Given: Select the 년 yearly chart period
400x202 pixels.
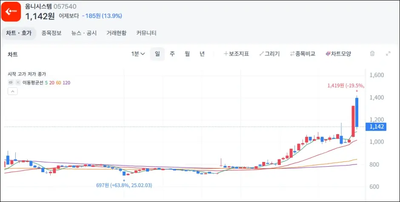Looking at the screenshot, I should (202, 54).
